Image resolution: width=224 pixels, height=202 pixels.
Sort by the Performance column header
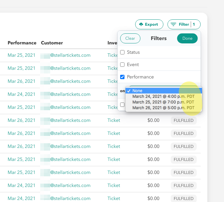point(22,43)
